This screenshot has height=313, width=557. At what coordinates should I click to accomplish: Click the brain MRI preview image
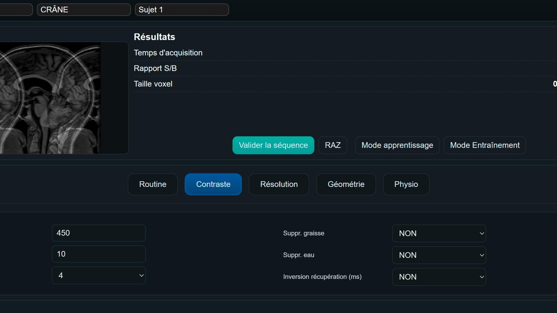click(x=50, y=98)
